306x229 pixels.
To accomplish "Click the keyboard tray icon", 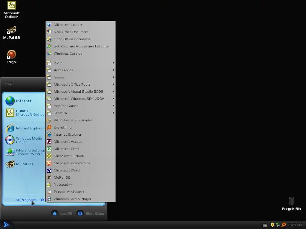I will tap(265, 225).
